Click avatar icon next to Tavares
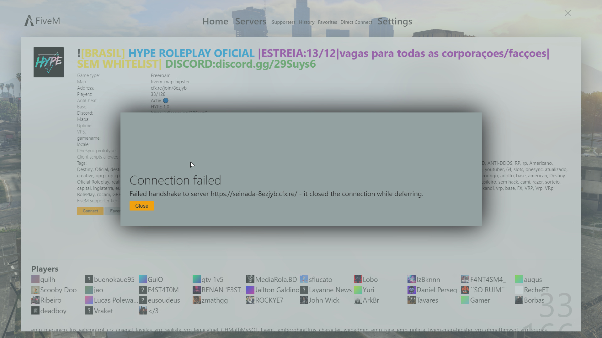The width and height of the screenshot is (602, 338). click(412, 300)
